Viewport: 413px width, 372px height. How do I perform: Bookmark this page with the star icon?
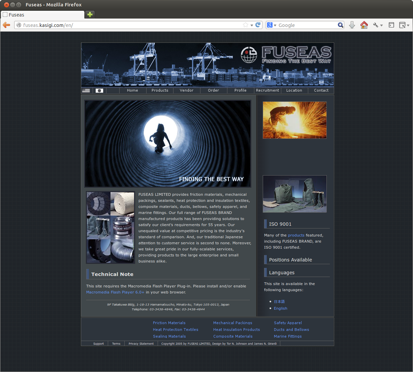pos(246,25)
